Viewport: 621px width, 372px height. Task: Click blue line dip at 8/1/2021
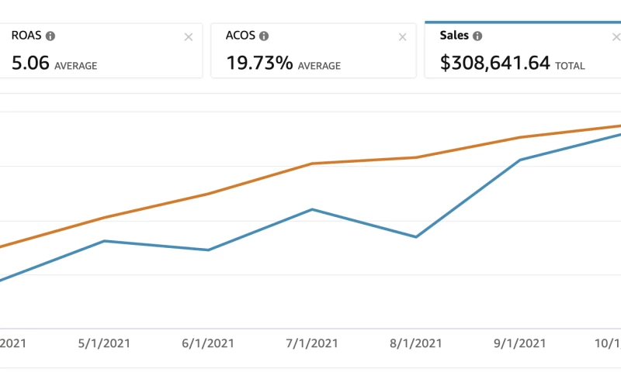(416, 236)
